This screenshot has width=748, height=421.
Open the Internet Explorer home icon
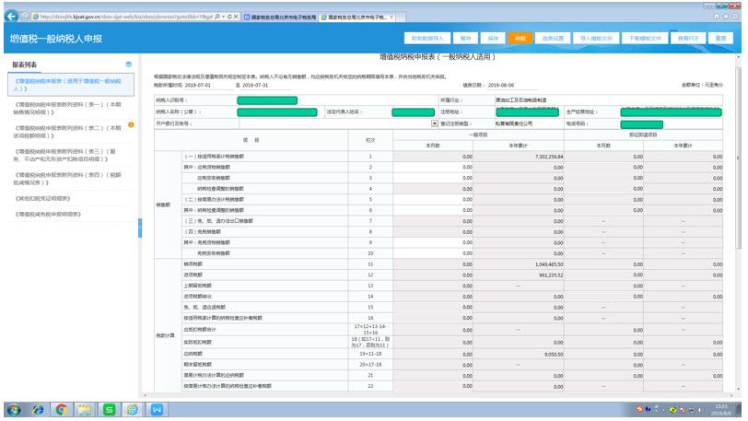[717, 17]
